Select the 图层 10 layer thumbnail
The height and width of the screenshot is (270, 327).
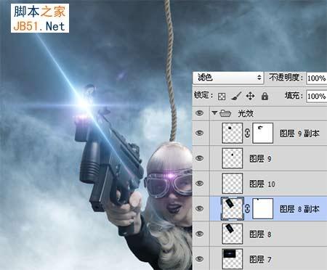coord(233,184)
